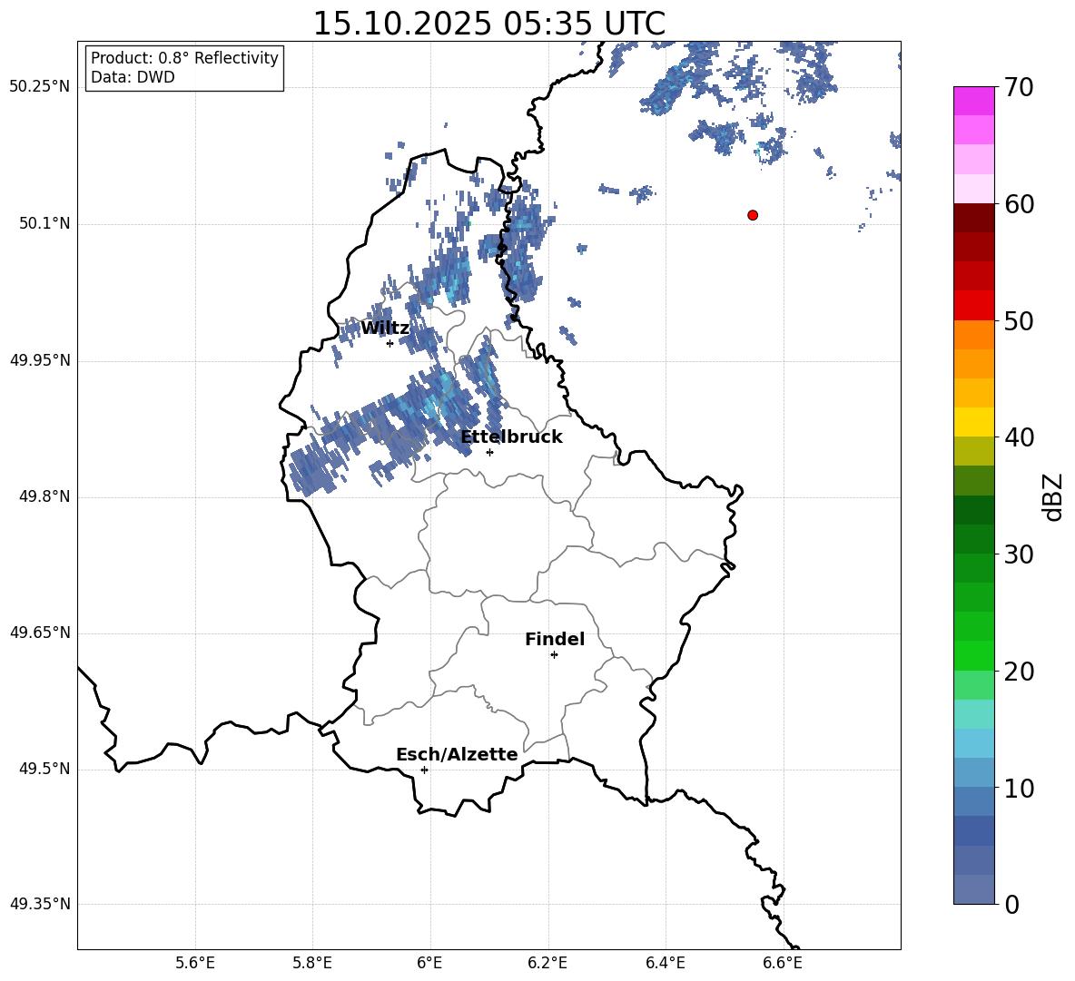The width and height of the screenshot is (1075, 981).
Task: Click the colorbar value 20
Action: (1019, 672)
